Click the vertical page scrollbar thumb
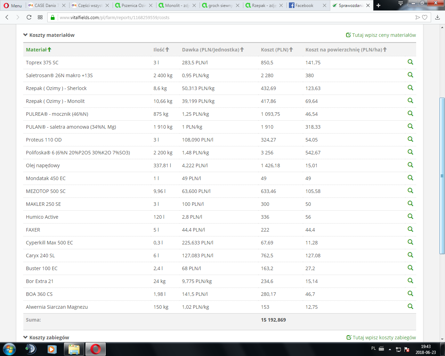Image resolution: width=445 pixels, height=356 pixels. 442,176
